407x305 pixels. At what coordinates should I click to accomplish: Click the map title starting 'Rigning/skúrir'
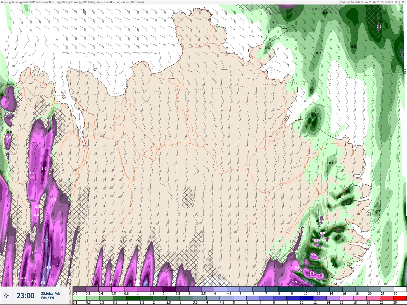point(72,2)
